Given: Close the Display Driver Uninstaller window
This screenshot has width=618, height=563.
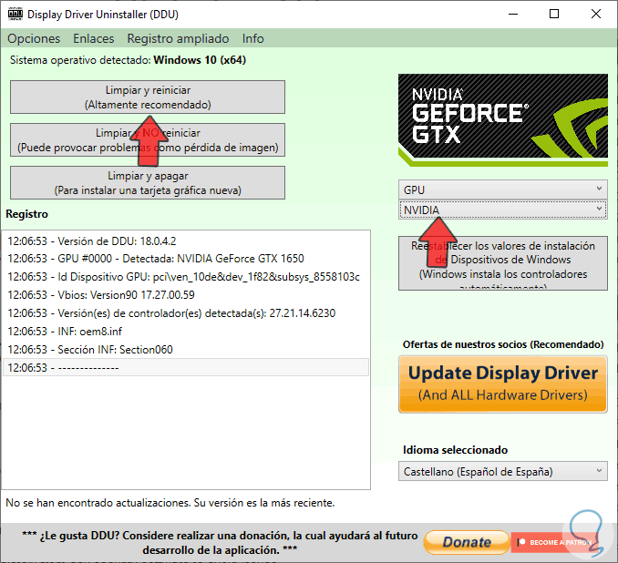Looking at the screenshot, I should coord(596,15).
